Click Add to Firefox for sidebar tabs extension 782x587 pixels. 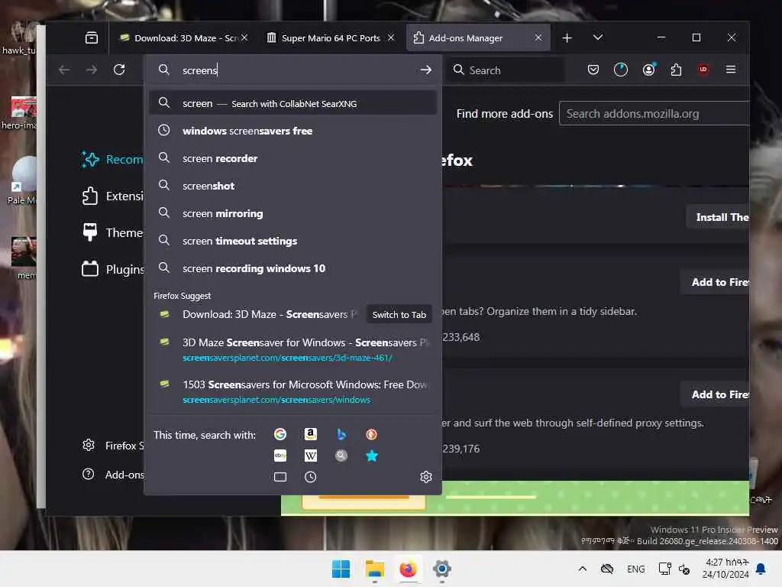pos(715,282)
